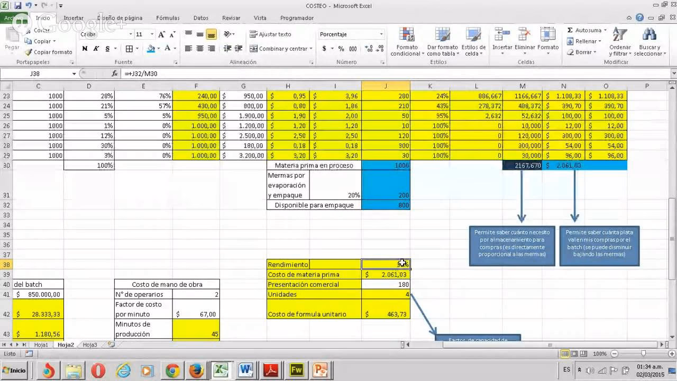Open the Porcentaje number format dropdown
The width and height of the screenshot is (677, 381).
(381, 34)
